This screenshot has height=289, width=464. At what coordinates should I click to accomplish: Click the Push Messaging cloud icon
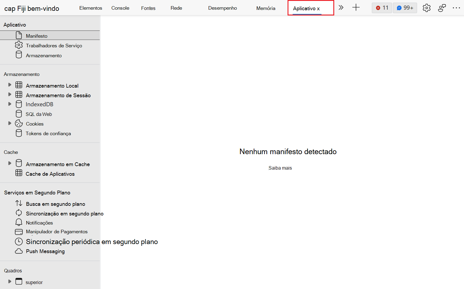coord(19,251)
